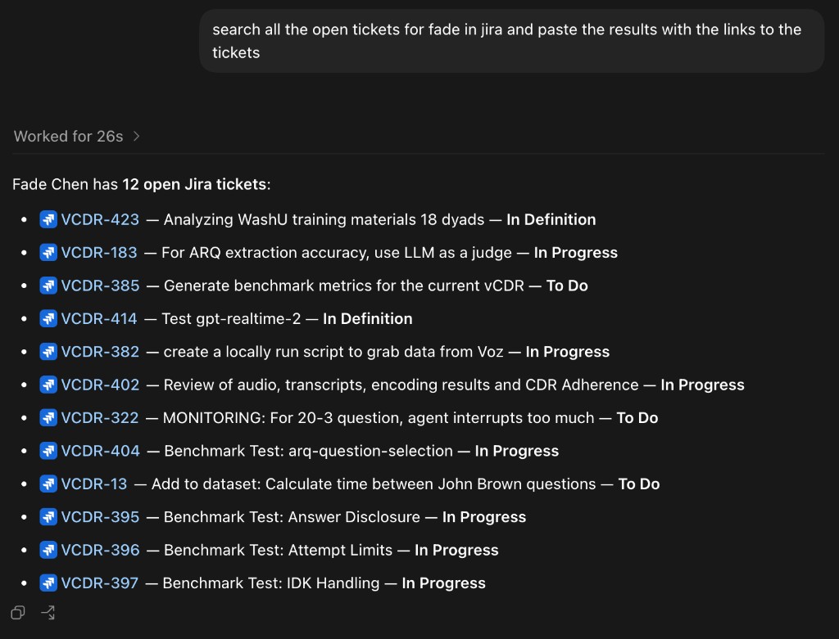The image size is (839, 639).
Task: Open the VCDR-322 ticket link
Action: click(99, 418)
